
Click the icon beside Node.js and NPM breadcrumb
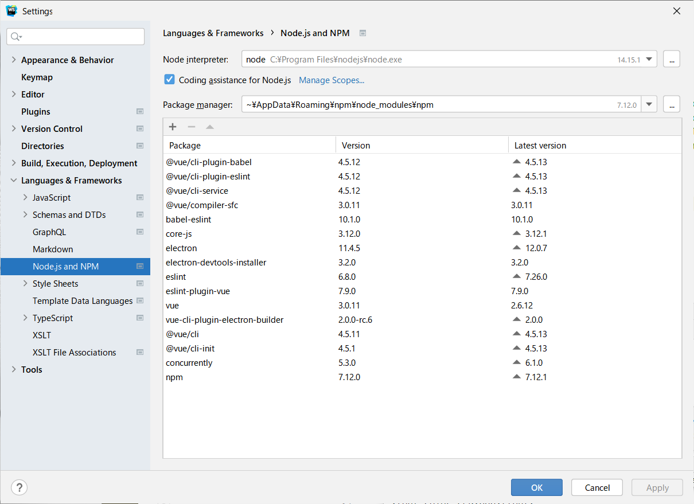(362, 33)
